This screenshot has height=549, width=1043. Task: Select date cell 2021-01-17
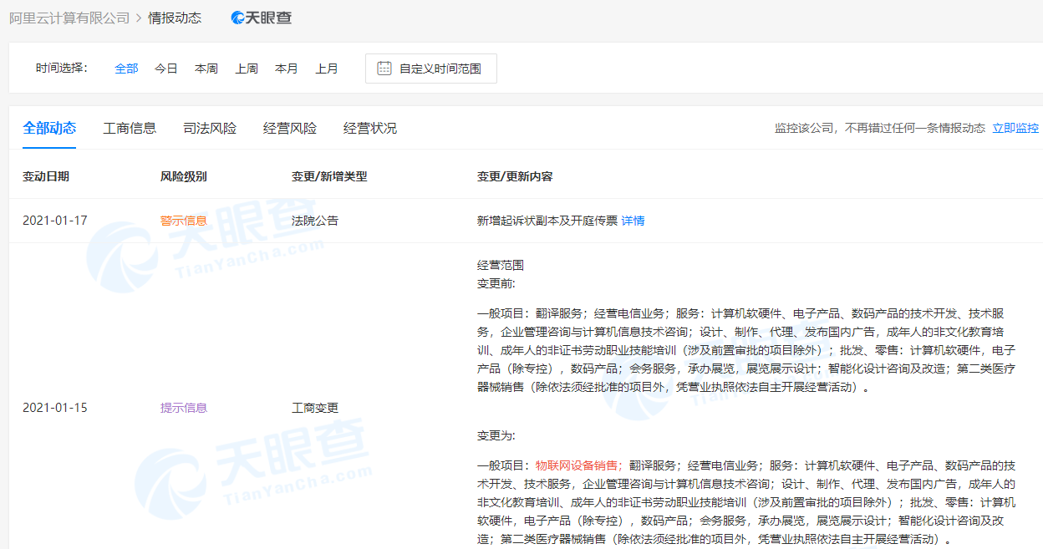pyautogui.click(x=55, y=221)
